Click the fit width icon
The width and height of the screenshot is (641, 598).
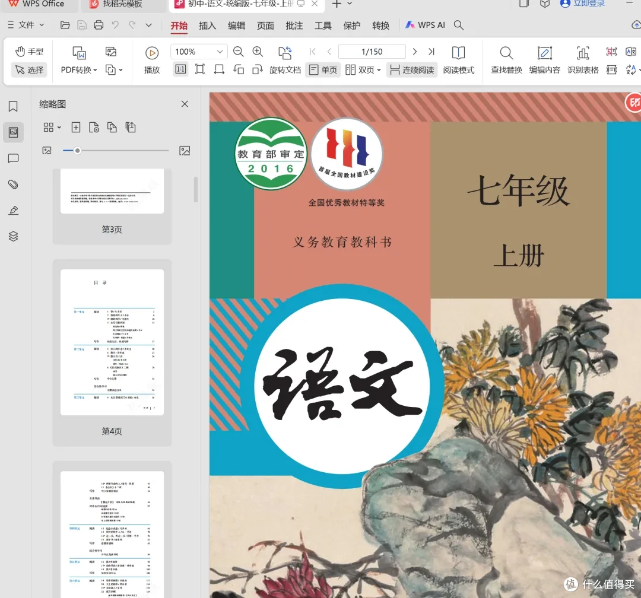(219, 69)
